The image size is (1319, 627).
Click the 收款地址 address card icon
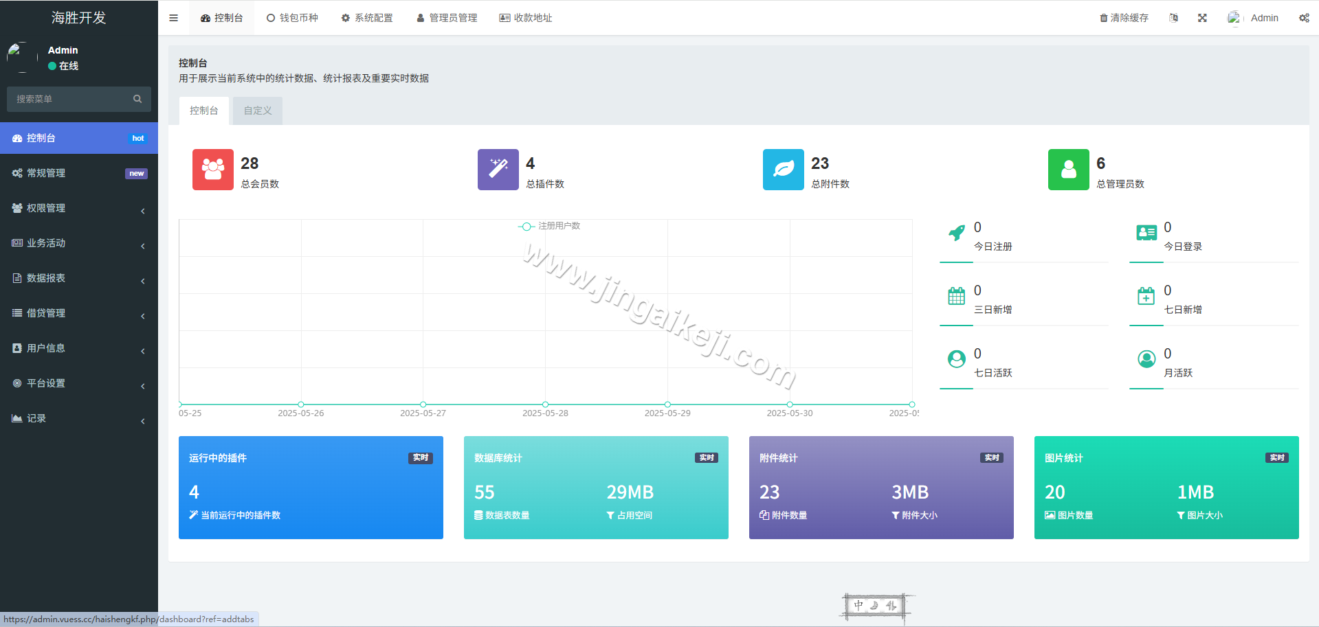click(505, 17)
